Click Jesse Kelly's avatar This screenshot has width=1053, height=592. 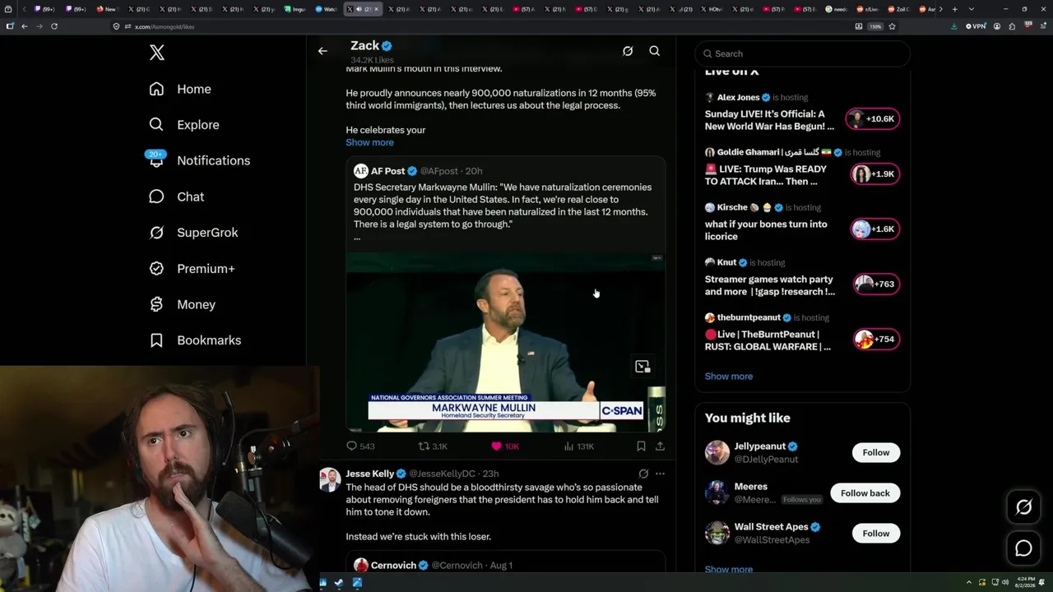330,479
